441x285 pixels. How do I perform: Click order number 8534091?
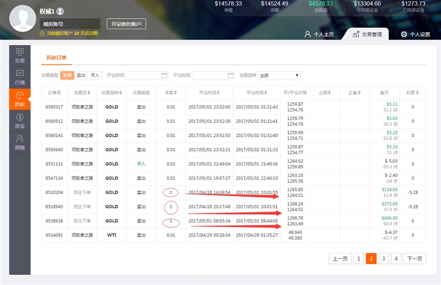click(54, 235)
